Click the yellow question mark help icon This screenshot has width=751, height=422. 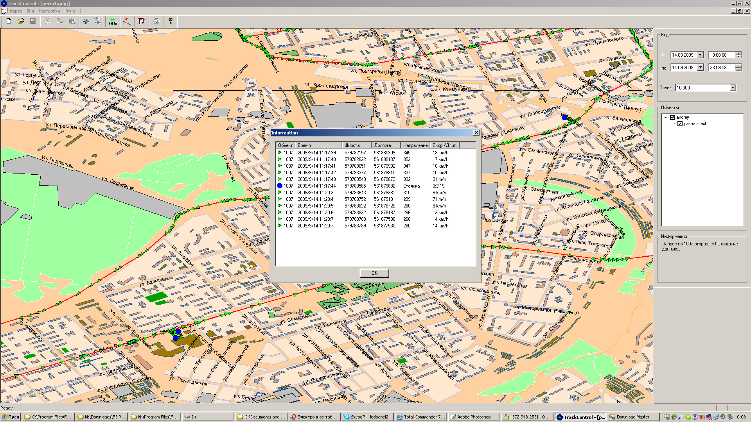(170, 21)
